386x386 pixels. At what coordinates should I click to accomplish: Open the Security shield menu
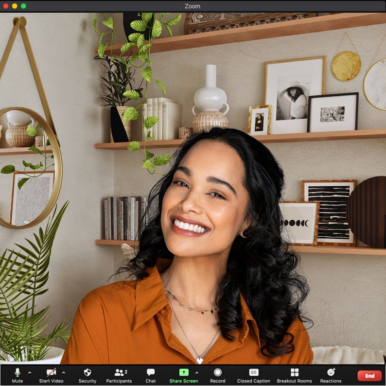[88, 375]
